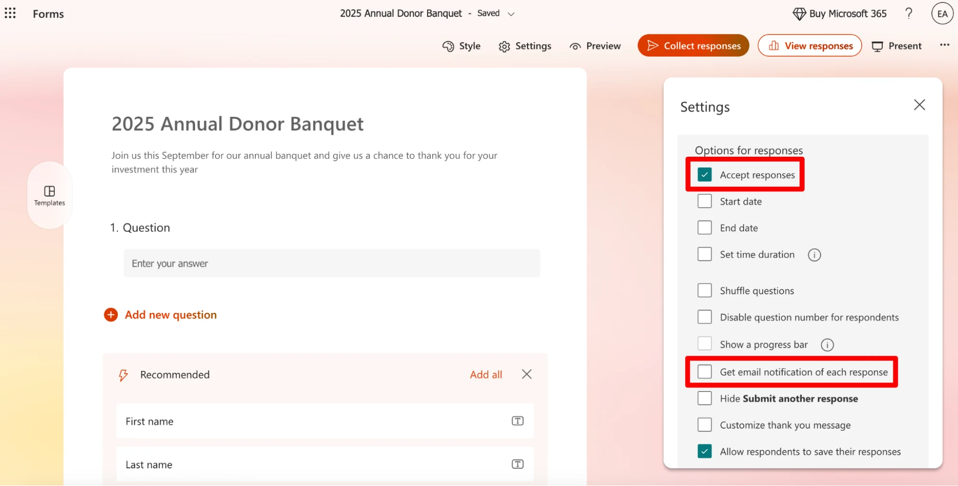Uncheck Accept responses
This screenshot has width=958, height=486.
click(704, 174)
